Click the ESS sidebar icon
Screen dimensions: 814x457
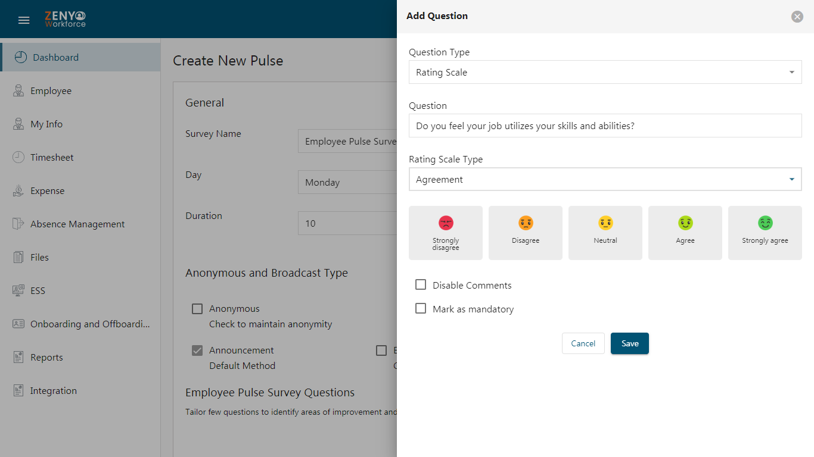(18, 290)
